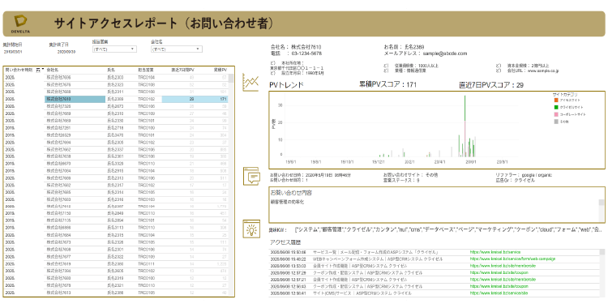608x308 pixels.
Task: Click the sort icon beside 問い合わせ時刻 header
Action: 38,70
